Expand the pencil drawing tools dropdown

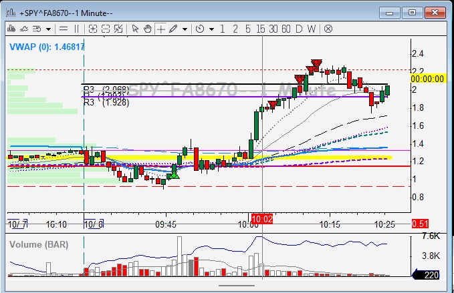tap(185, 29)
